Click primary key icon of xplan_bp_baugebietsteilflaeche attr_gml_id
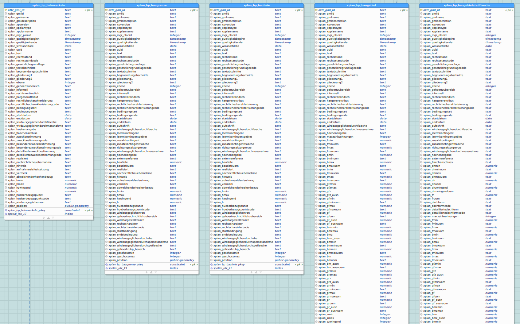 [421, 10]
